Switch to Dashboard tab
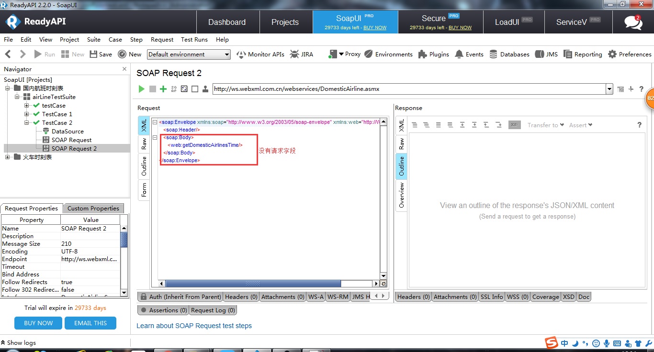Viewport: 654px width, 352px height. [x=227, y=22]
